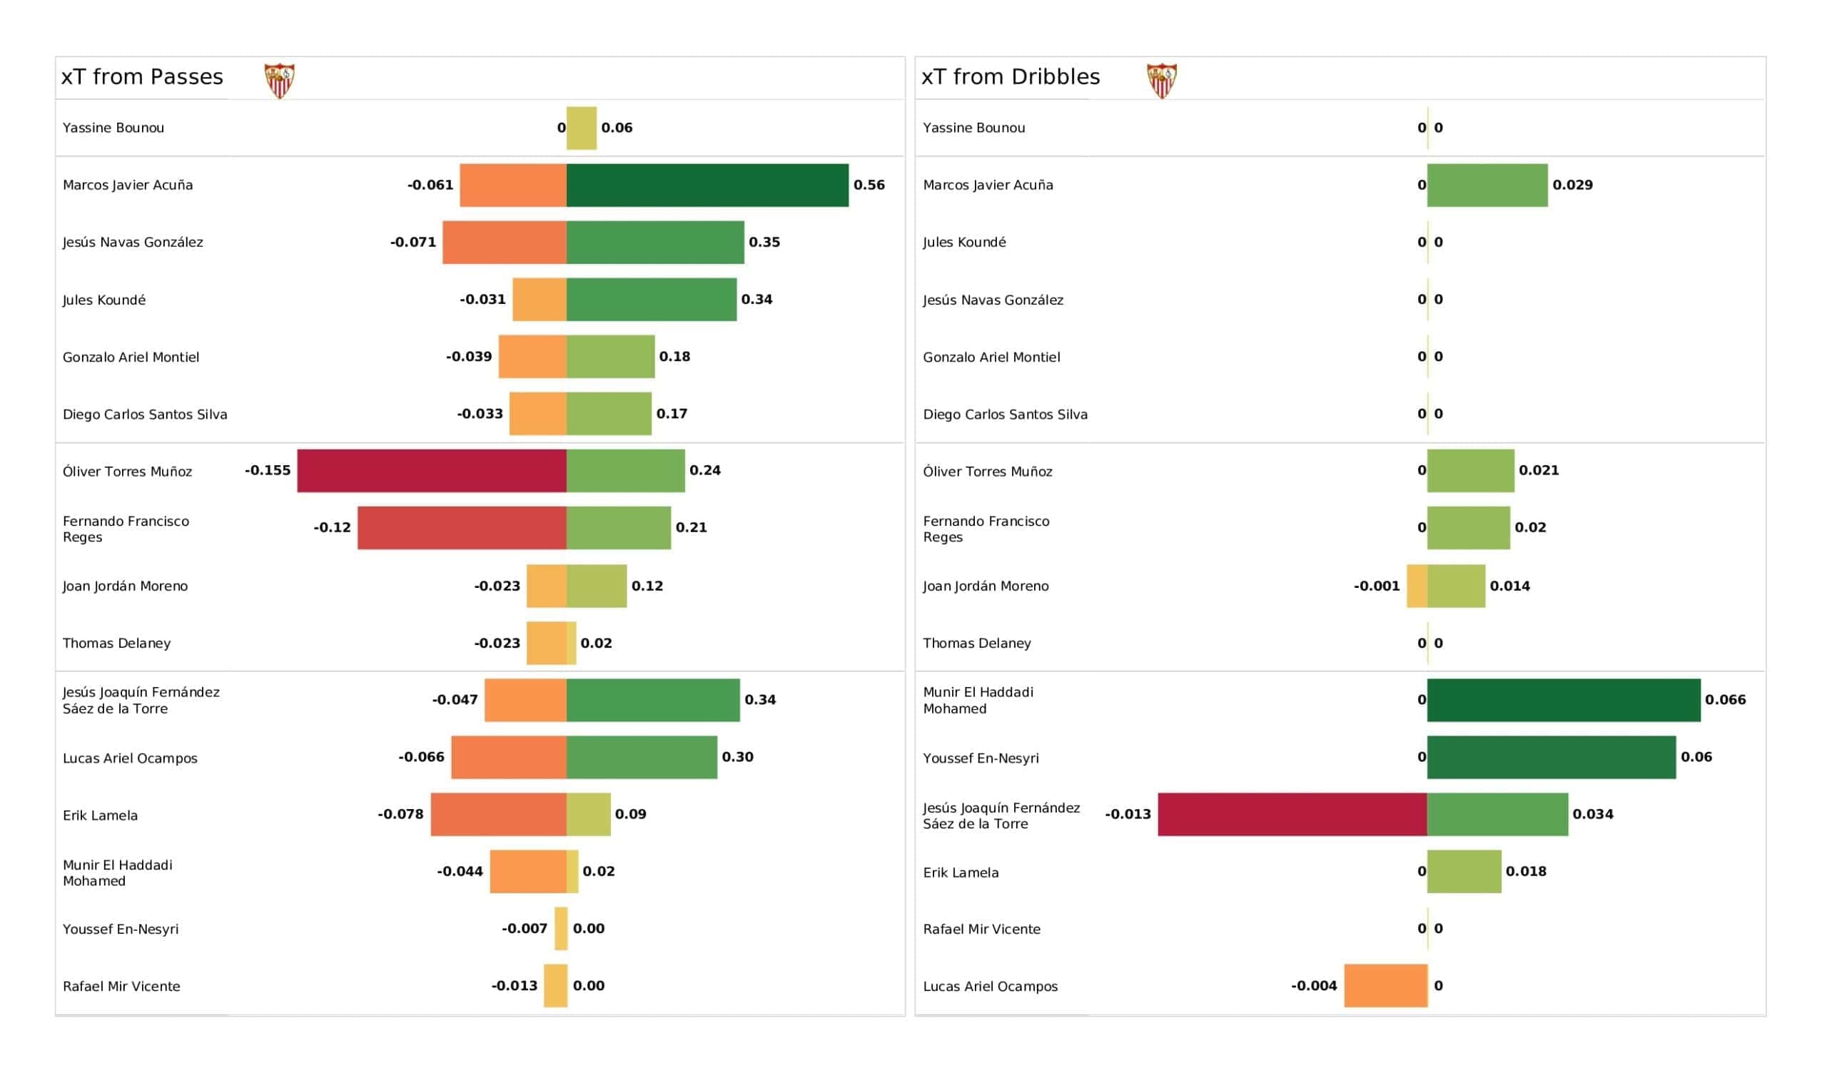Screen dimensions: 1827x1073
Task: Click the orange -0.004 bar for Lucas Ocampos
Action: click(1385, 985)
